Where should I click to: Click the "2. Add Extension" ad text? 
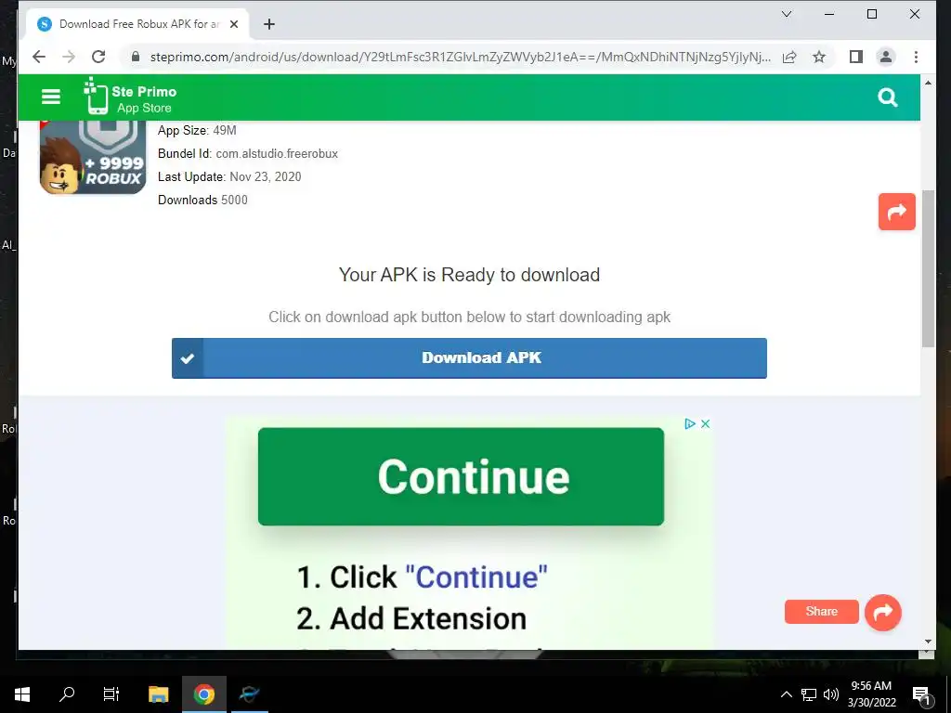tap(411, 619)
